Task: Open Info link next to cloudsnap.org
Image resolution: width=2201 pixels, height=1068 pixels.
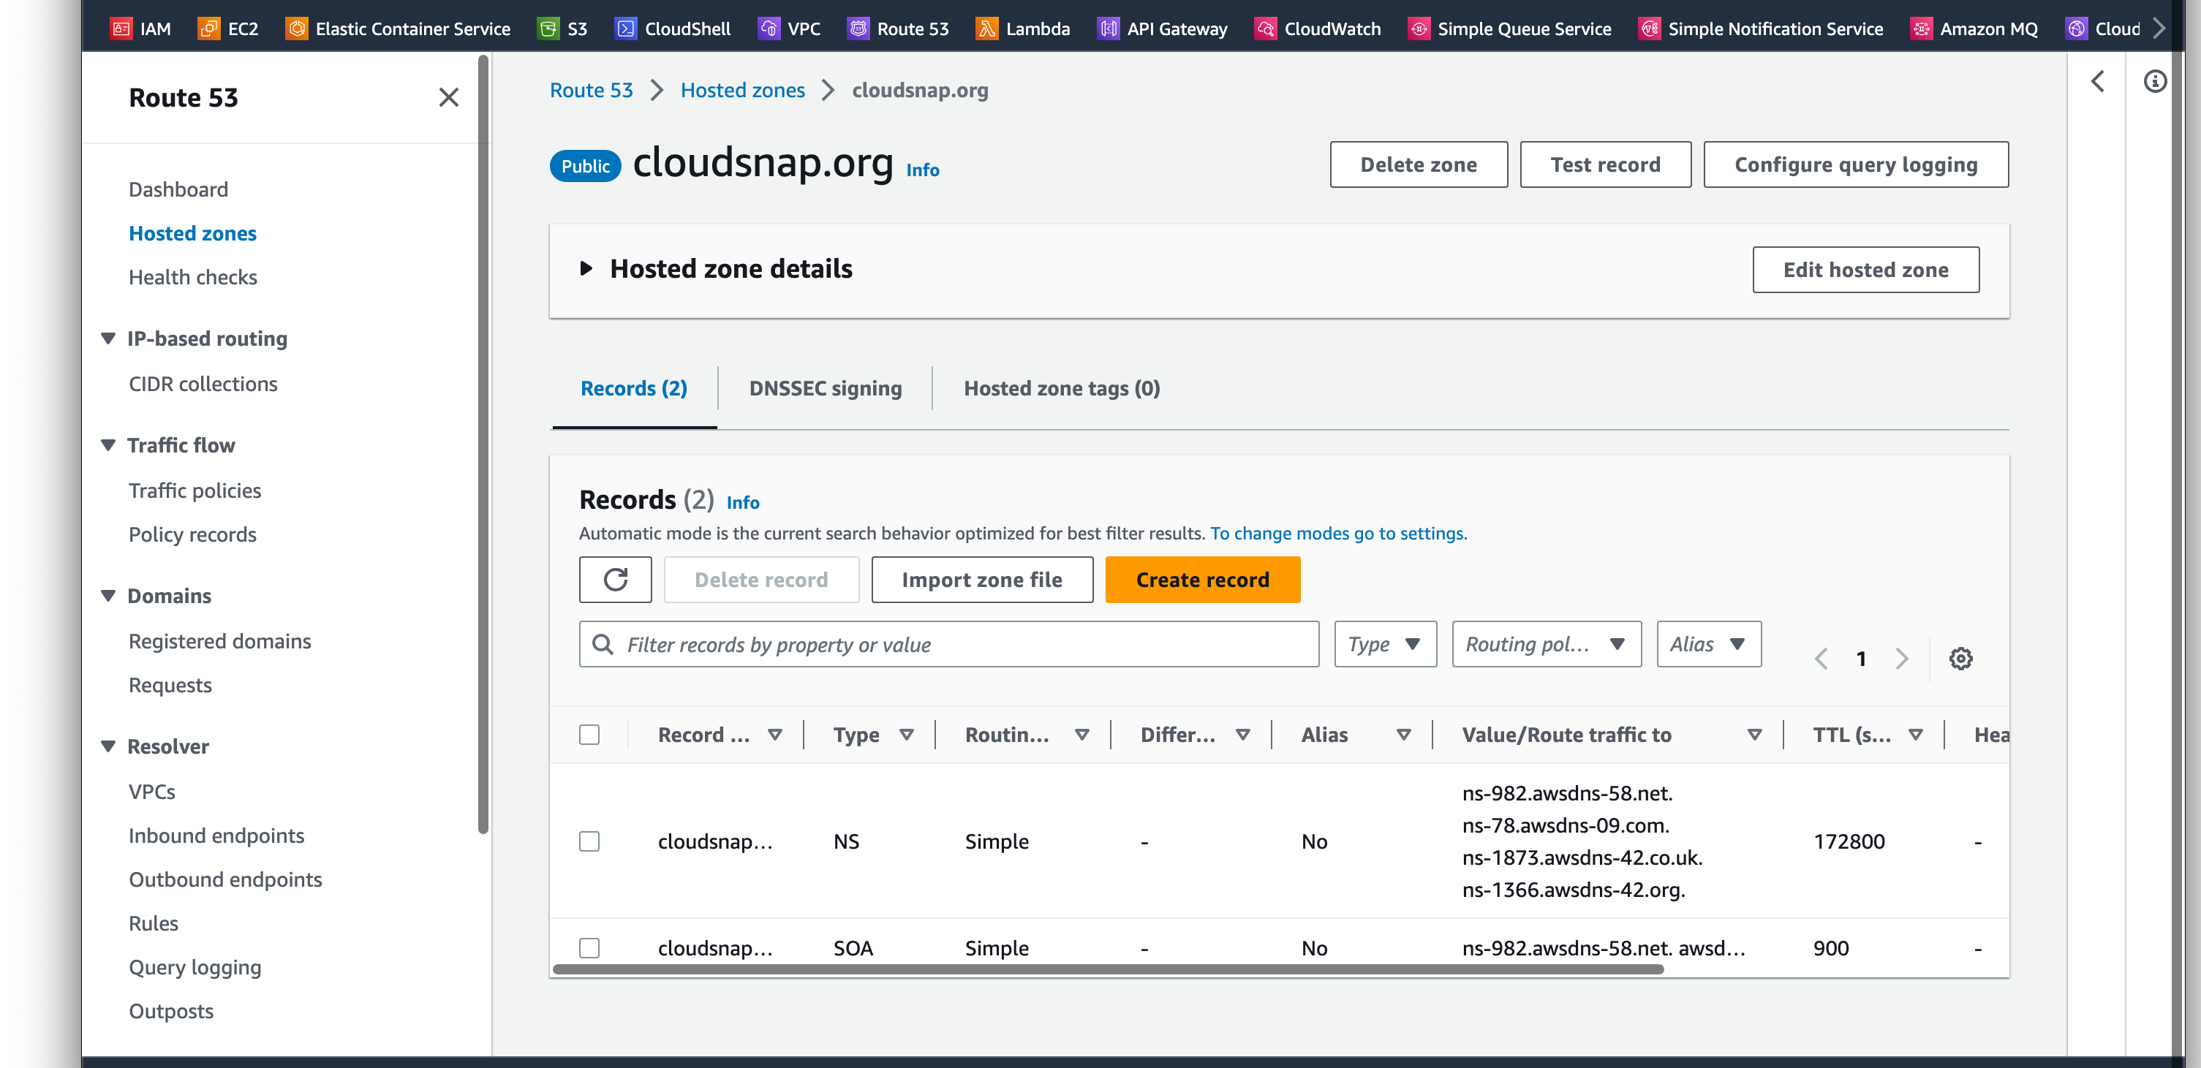Action: pyautogui.click(x=923, y=169)
